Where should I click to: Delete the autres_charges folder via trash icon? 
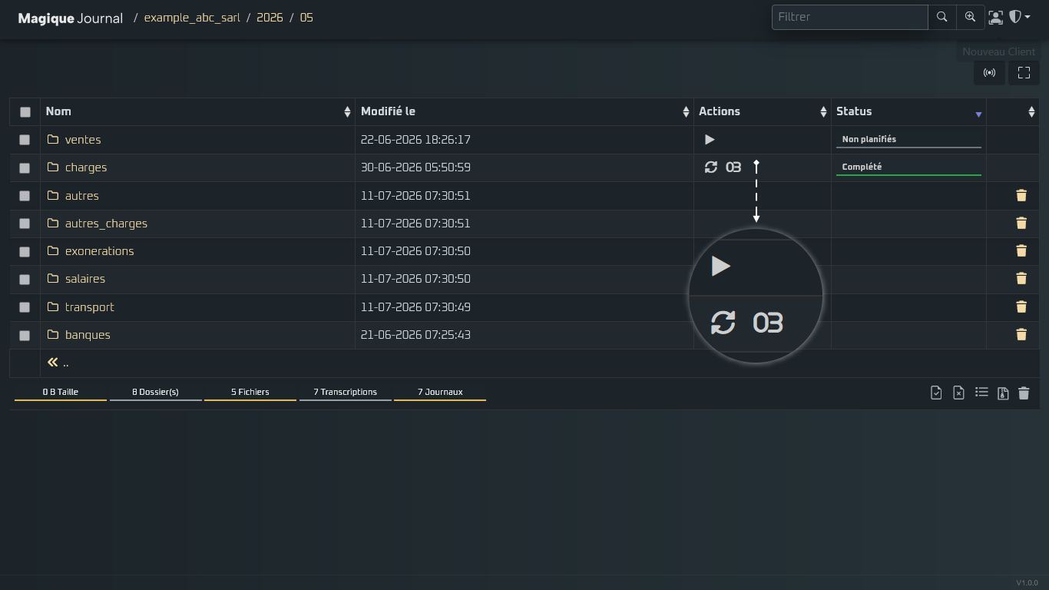pyautogui.click(x=1021, y=224)
